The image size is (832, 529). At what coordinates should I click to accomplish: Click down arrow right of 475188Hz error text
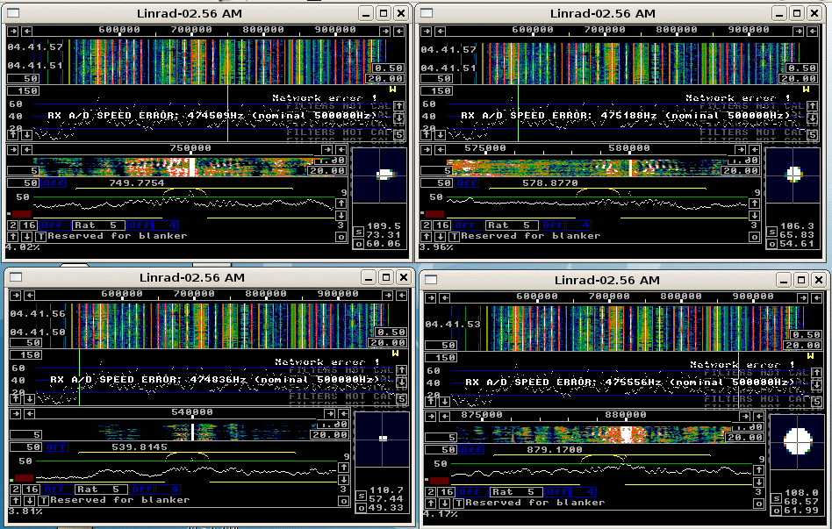coord(813,118)
